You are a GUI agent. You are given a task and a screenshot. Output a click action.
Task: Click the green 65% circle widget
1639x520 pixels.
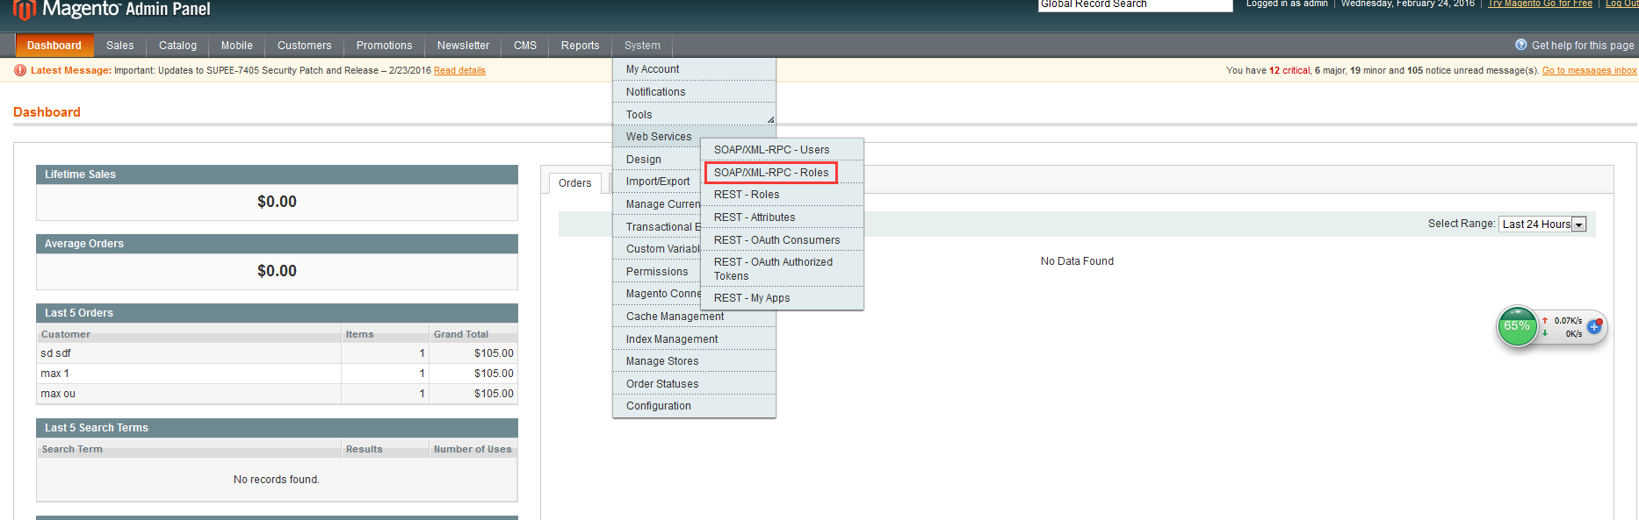pyautogui.click(x=1517, y=326)
